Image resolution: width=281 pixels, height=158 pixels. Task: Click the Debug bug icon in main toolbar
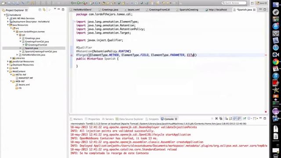(x=72, y=3)
